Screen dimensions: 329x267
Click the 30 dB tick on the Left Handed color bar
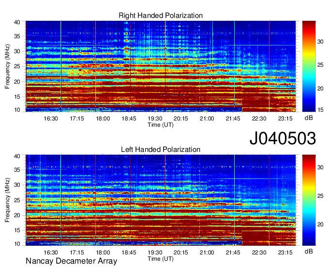[x=320, y=167]
